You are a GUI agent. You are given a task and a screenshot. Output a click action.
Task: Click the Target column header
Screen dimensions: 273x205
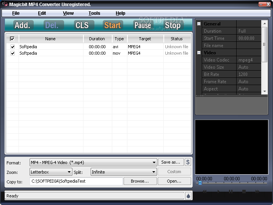pyautogui.click(x=145, y=39)
